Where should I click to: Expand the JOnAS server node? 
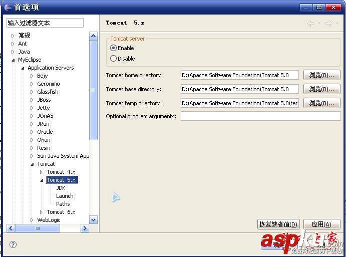pyautogui.click(x=32, y=116)
